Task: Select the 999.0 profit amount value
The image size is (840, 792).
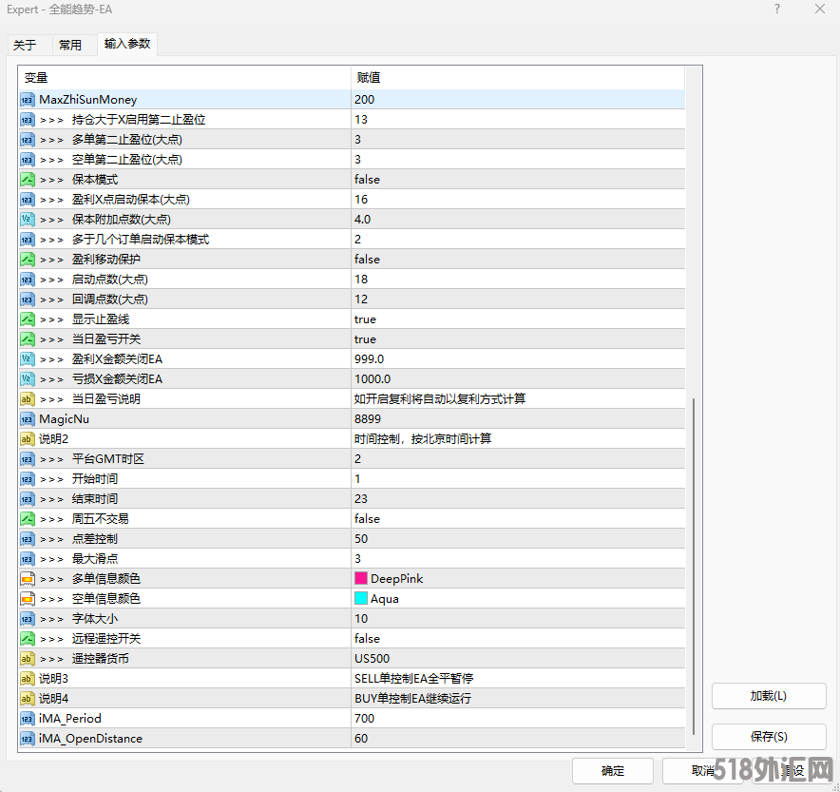Action: pyautogui.click(x=369, y=359)
